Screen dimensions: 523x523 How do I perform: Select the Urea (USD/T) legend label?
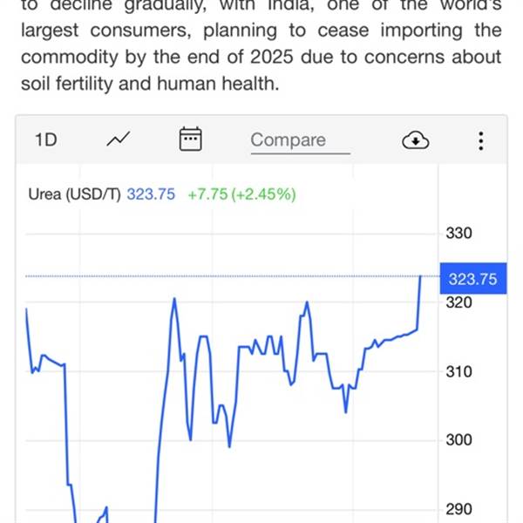tap(75, 194)
